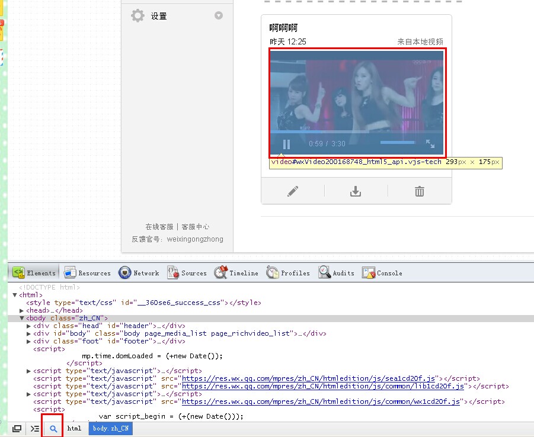
Task: Open the Network tab
Action: pyautogui.click(x=139, y=273)
